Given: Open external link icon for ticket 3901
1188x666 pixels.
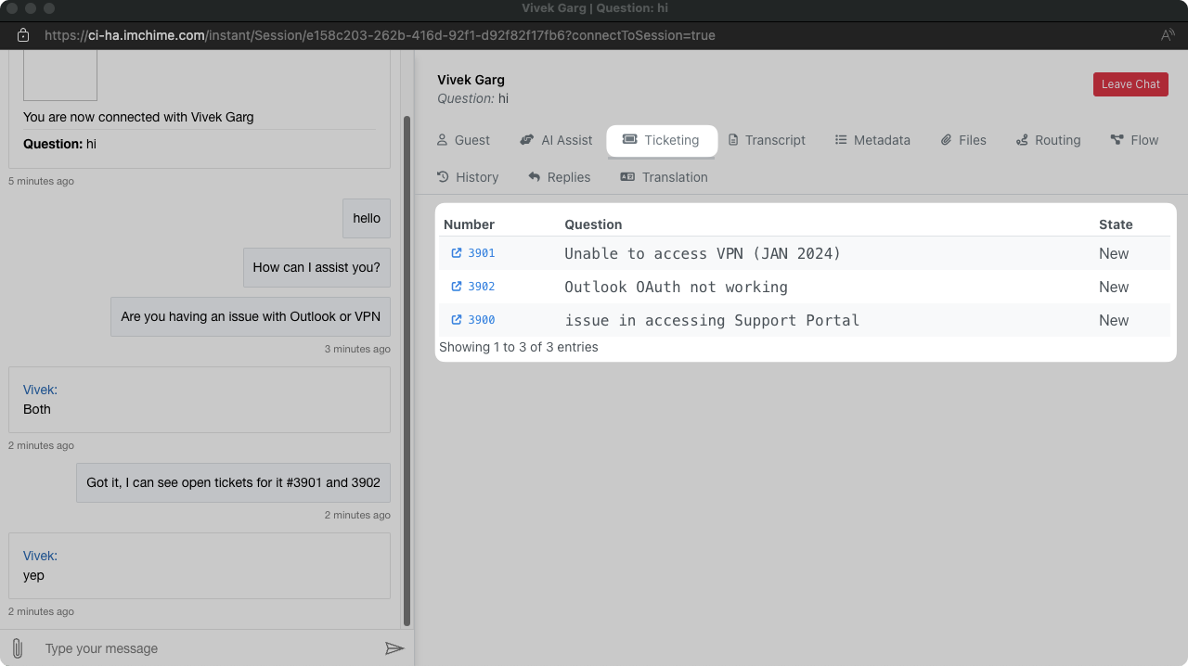Looking at the screenshot, I should (457, 253).
